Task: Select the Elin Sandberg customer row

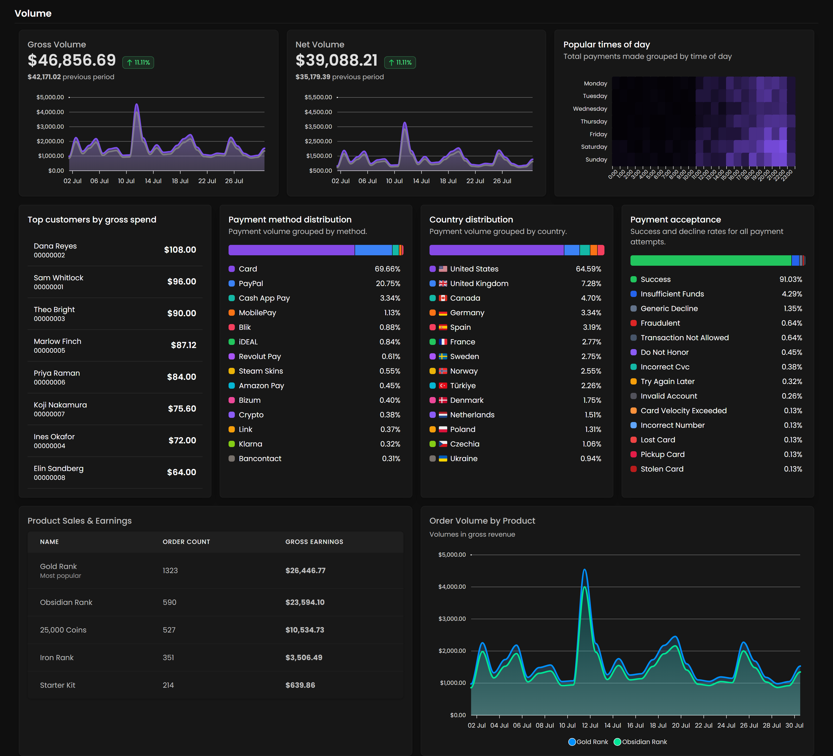Action: coord(115,473)
